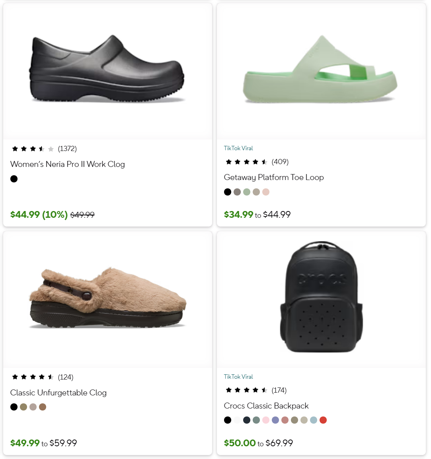431x459 pixels.
Task: Pick the periwinkle purple backpack swatch
Action: [275, 420]
